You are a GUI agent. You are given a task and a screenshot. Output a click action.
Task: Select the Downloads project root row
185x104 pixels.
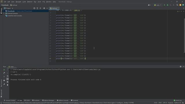pyautogui.click(x=25, y=11)
